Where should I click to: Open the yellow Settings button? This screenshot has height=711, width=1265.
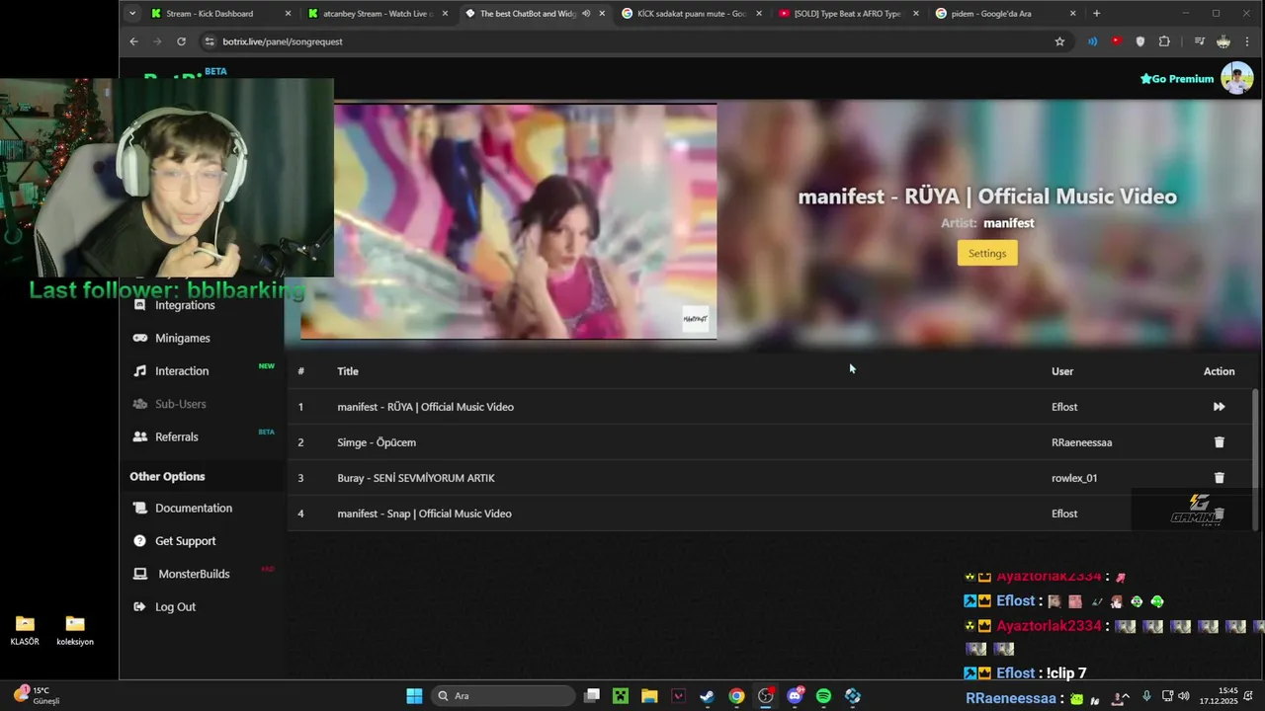(x=986, y=253)
